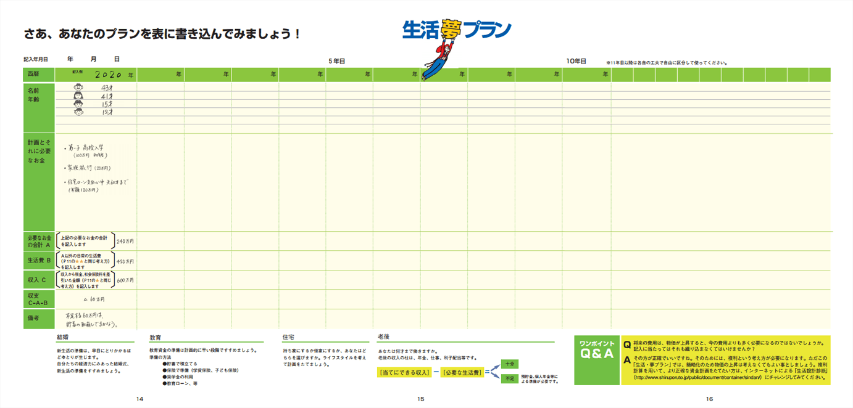Select the 計画とそれに必要なお金 row header

click(39, 150)
